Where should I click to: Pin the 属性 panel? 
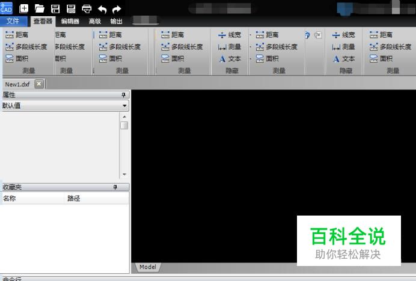(x=123, y=95)
